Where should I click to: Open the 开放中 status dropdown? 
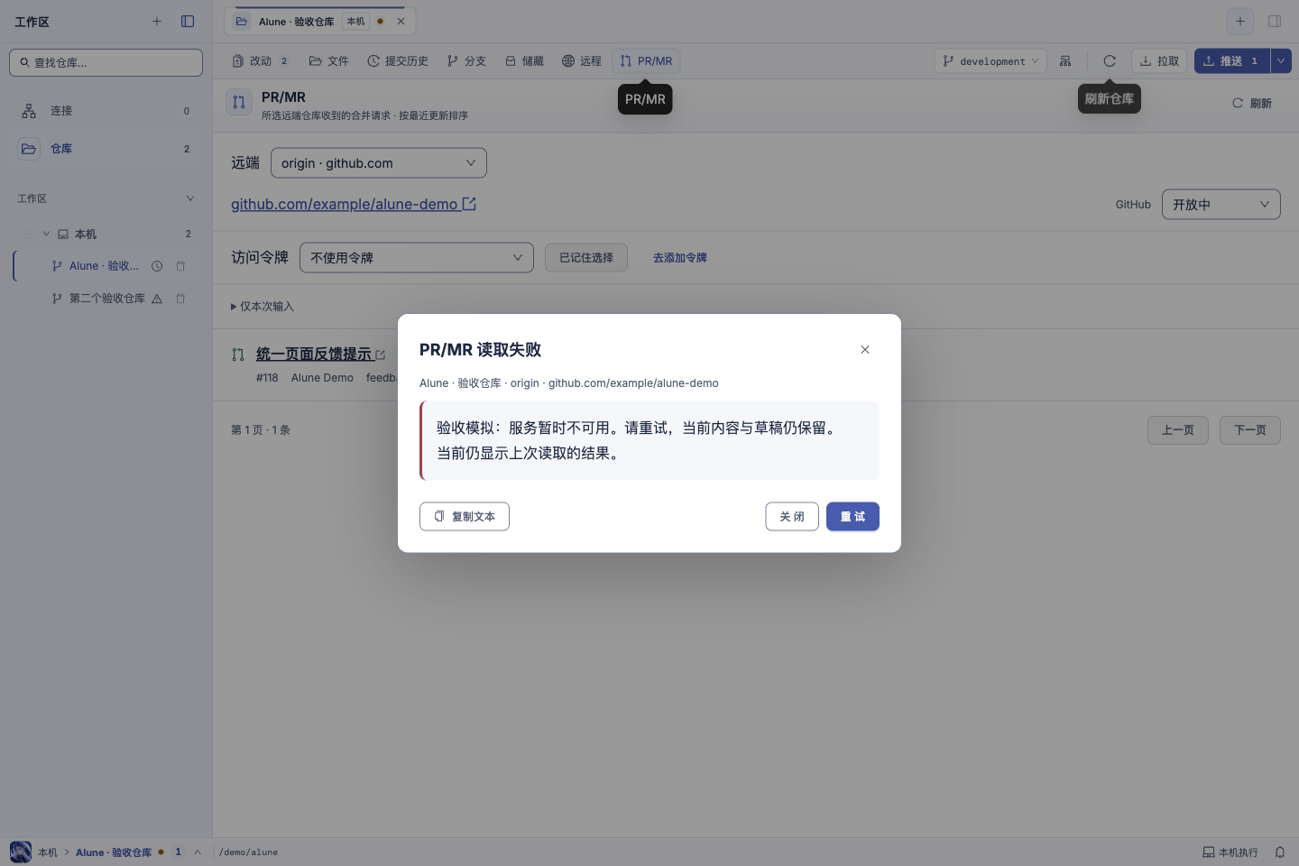click(x=1221, y=205)
